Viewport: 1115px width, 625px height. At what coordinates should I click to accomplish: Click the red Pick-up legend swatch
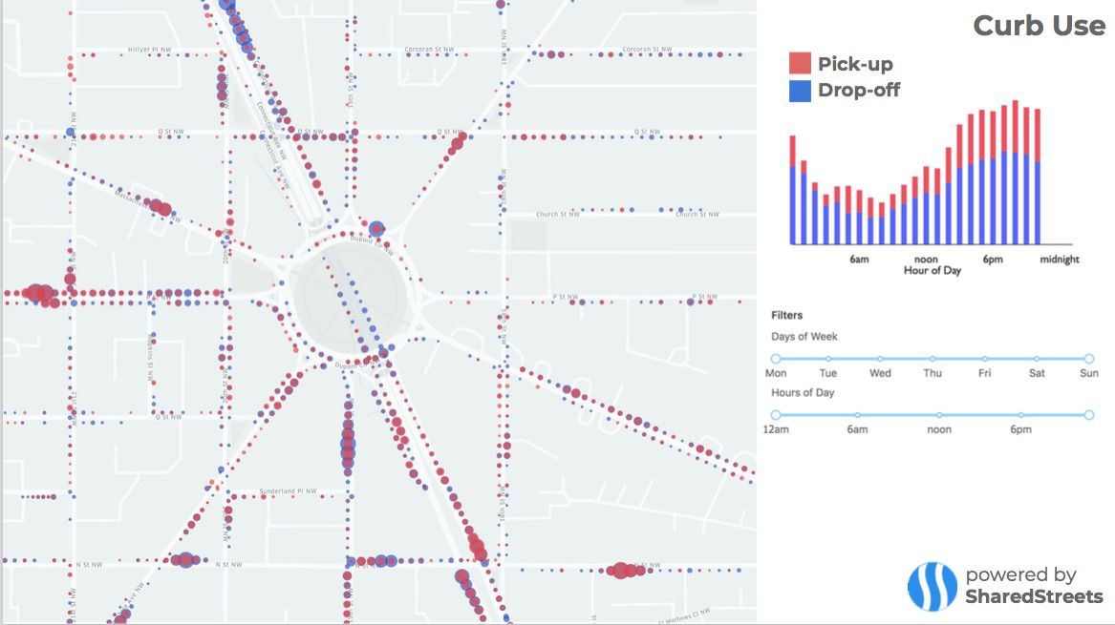(800, 64)
